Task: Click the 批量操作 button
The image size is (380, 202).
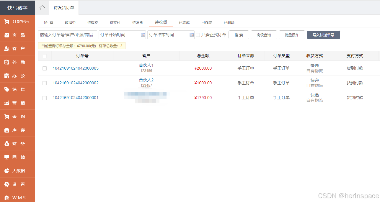Action: (292, 35)
